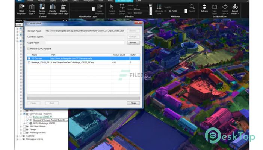This screenshot has height=150, width=263.
Task: Expand the Washington Univ tree node
Action: [x=21, y=133]
